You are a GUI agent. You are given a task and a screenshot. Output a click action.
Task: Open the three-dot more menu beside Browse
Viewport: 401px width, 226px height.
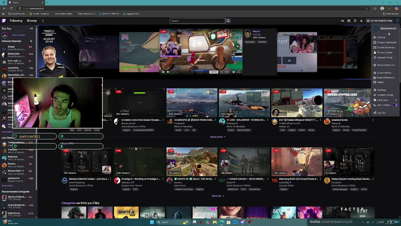[x=43, y=21]
